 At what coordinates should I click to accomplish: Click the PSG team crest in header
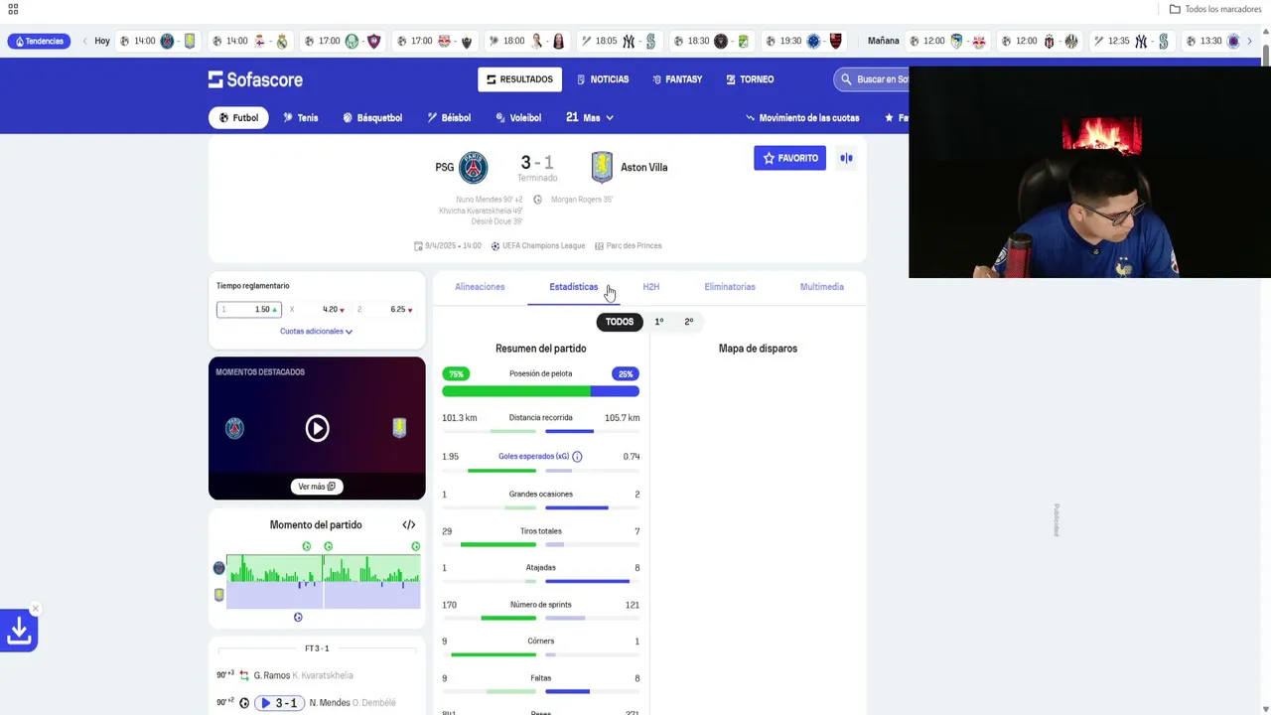click(x=473, y=167)
